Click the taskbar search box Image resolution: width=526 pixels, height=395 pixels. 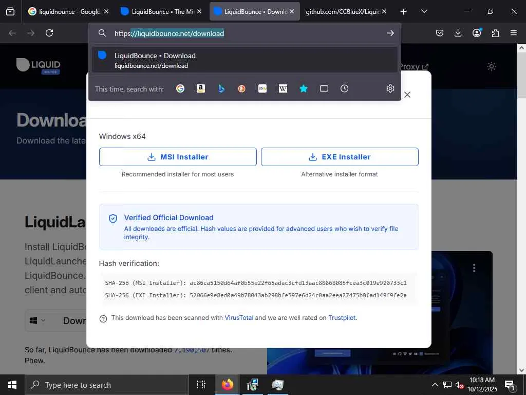click(107, 385)
